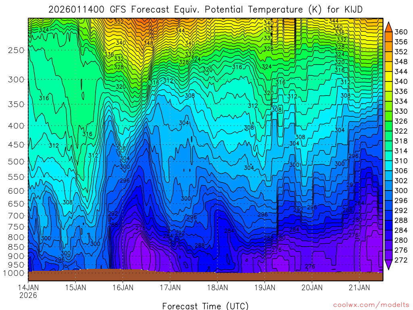
Task: Click the 318 value on the color bar legend
Action: (401, 141)
